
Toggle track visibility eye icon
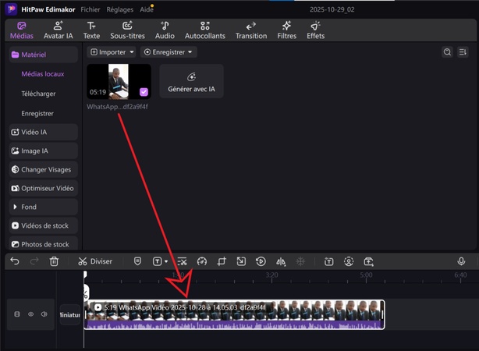(x=31, y=314)
